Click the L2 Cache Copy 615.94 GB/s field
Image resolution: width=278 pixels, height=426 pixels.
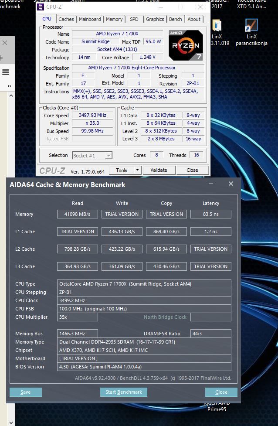[x=166, y=249]
